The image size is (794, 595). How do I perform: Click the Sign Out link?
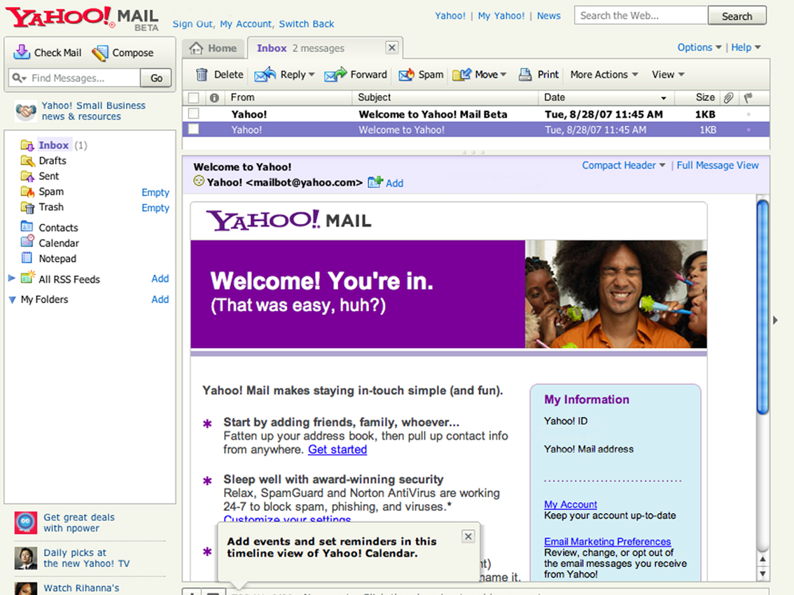tap(193, 24)
